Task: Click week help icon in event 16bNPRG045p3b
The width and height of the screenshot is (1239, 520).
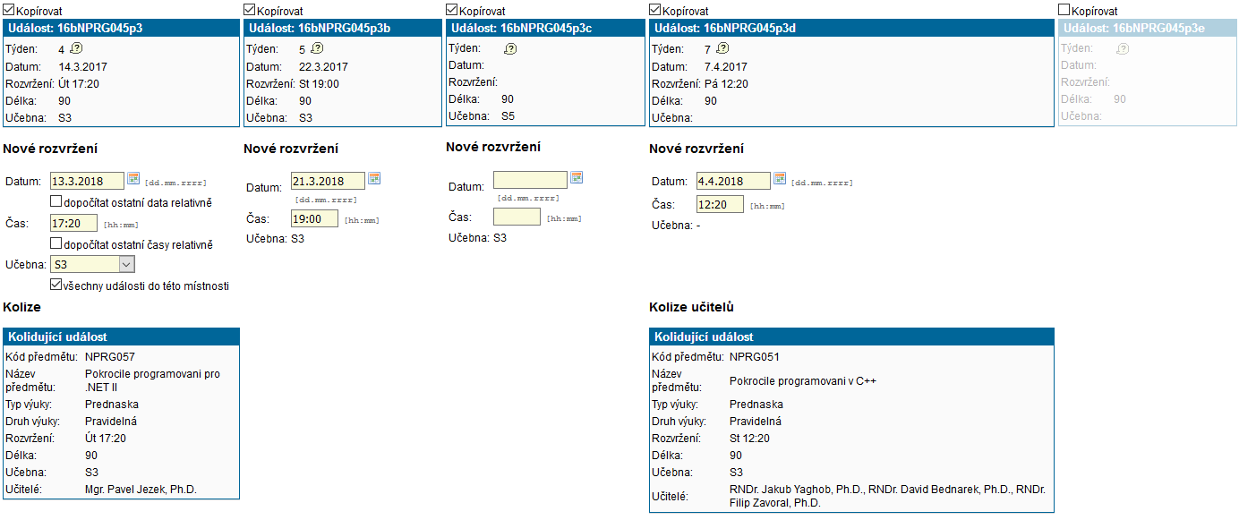Action: pyautogui.click(x=316, y=48)
